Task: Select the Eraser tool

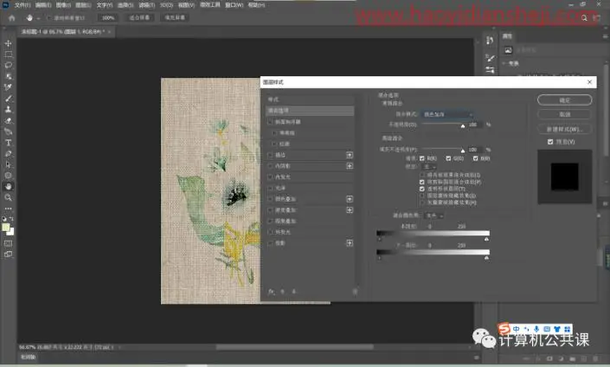Action: tap(8, 120)
